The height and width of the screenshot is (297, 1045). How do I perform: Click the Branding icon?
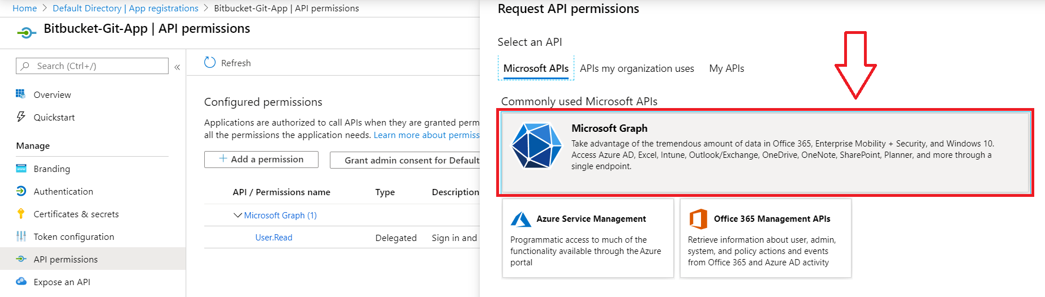[x=21, y=168]
